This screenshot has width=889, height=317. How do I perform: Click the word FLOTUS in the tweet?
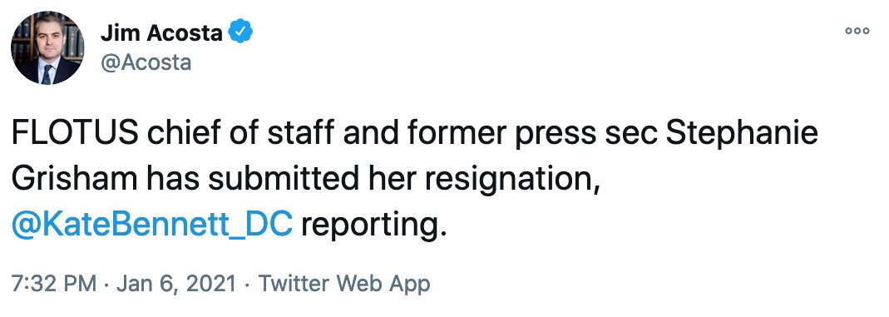point(75,134)
